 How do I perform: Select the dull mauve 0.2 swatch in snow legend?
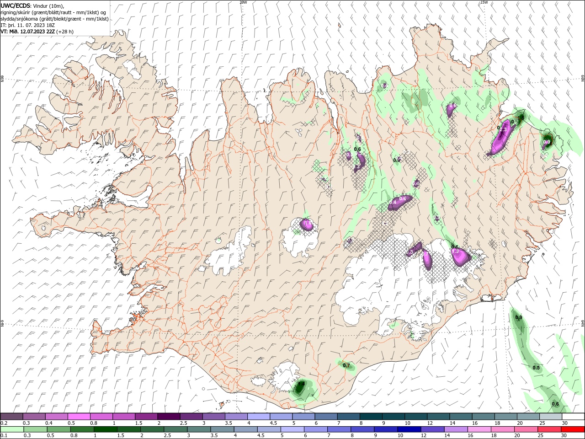[12, 417]
